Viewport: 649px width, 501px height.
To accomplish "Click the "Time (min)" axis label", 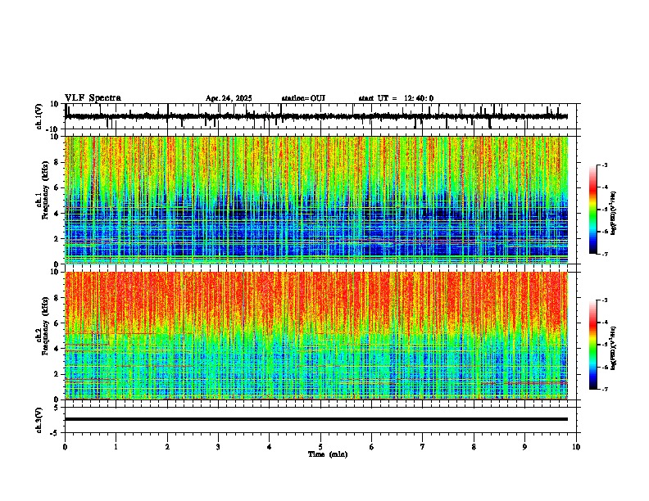I will pyautogui.click(x=328, y=454).
